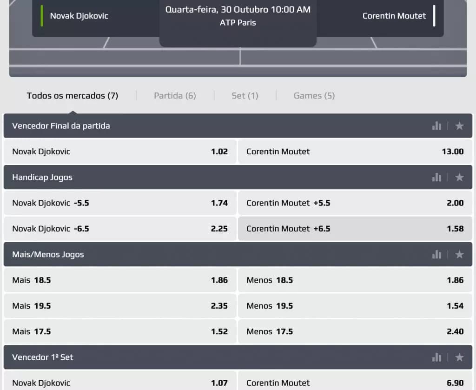Show stats chart for Mais/Menos Jogos
The height and width of the screenshot is (390, 476).
coord(436,255)
